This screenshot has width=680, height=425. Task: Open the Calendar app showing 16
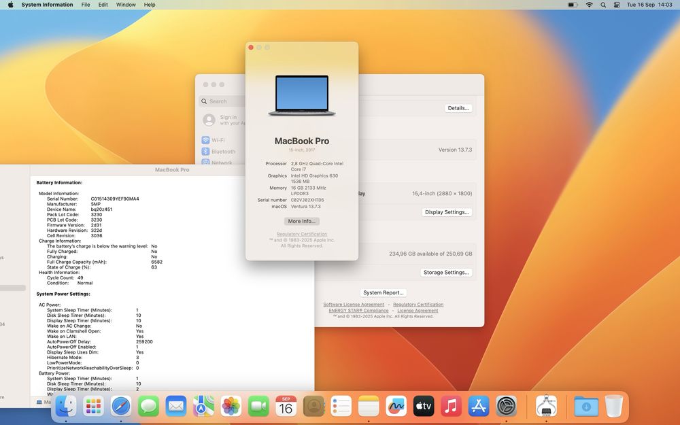pyautogui.click(x=286, y=407)
